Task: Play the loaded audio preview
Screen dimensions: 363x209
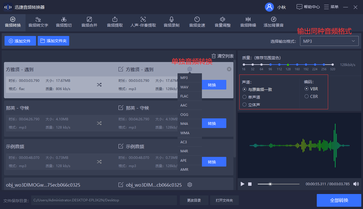Action: pyautogui.click(x=242, y=184)
